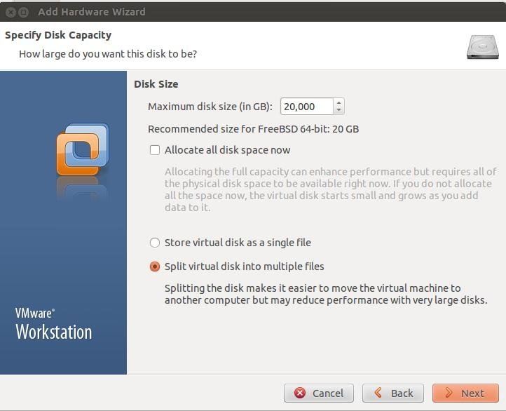Click the Maximum disk size input field
This screenshot has height=411, width=506.
coord(306,106)
